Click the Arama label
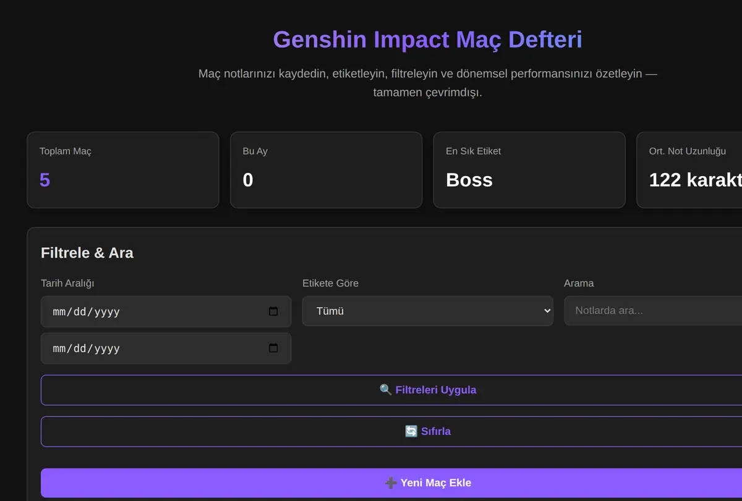 point(579,283)
